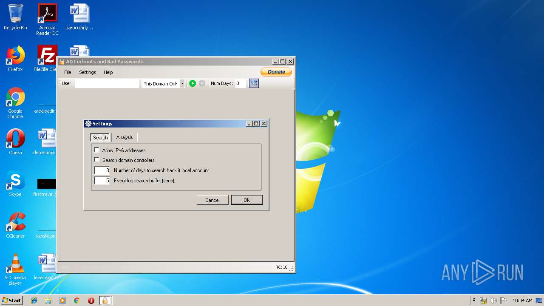Click the User input field
This screenshot has height=306, width=544.
pos(107,84)
